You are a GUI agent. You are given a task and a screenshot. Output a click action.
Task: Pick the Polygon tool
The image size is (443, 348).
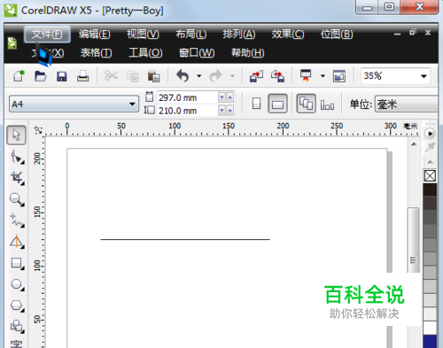click(17, 305)
